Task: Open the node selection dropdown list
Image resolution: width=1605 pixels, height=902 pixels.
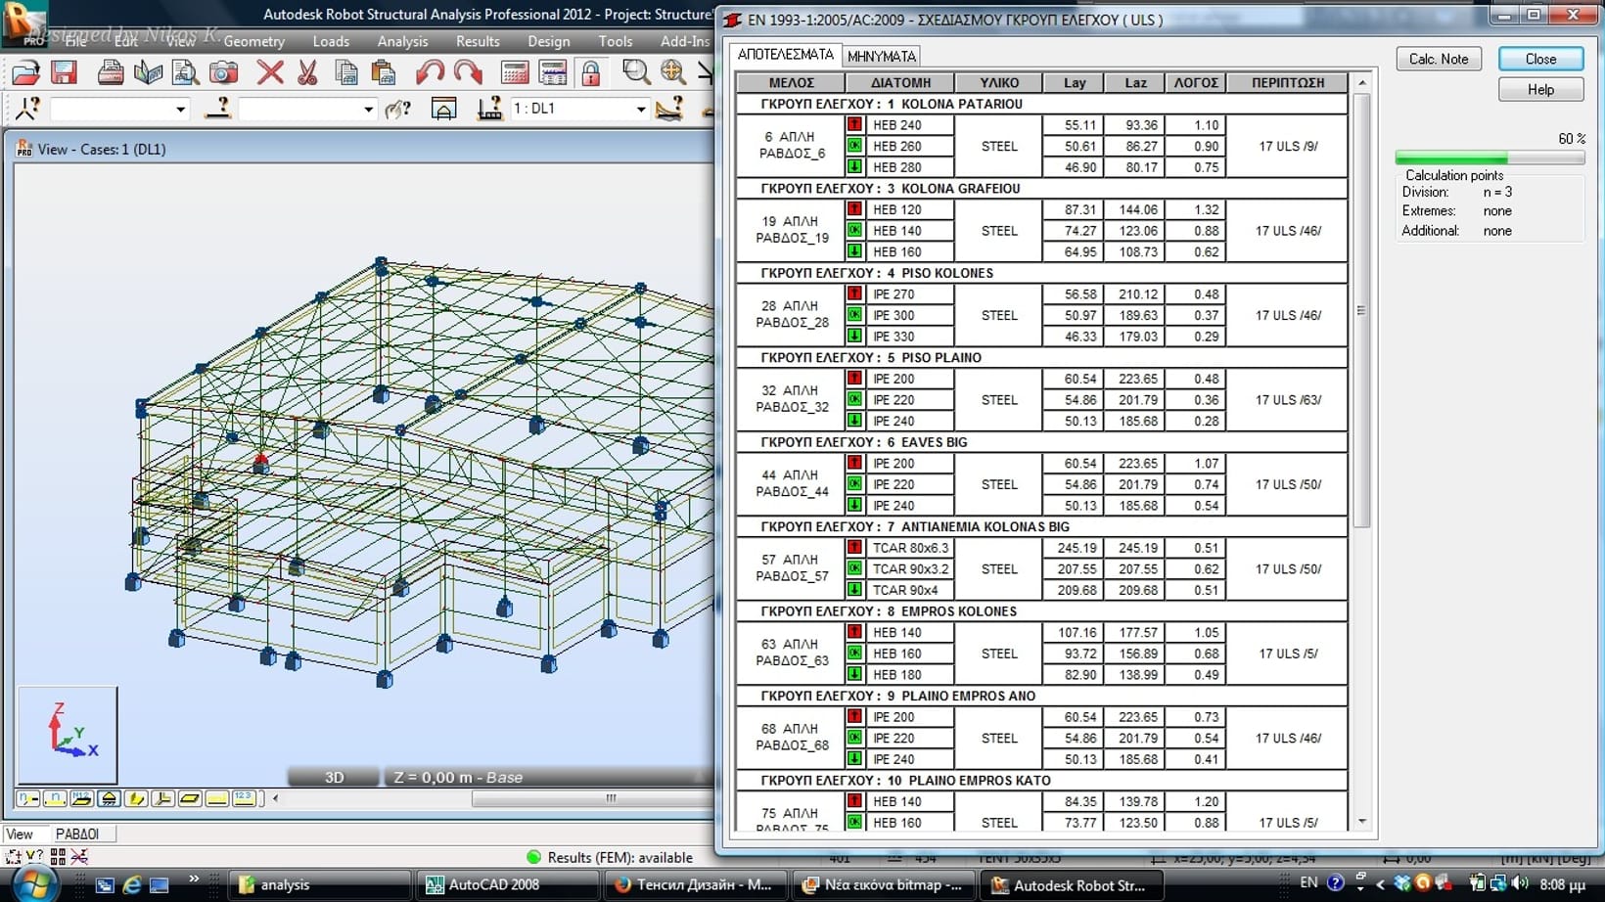Action: point(180,110)
